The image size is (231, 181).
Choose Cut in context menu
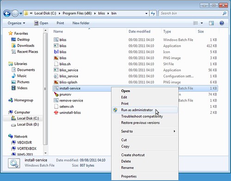click(x=145, y=140)
